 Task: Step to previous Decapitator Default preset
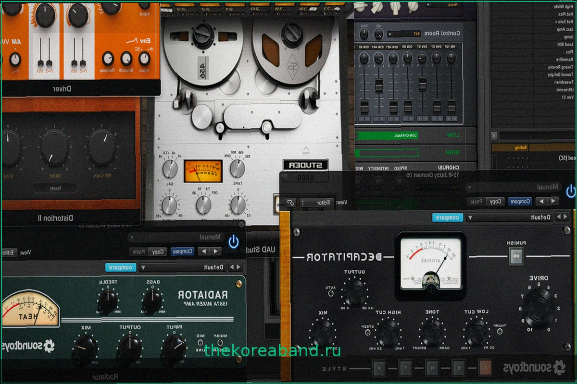click(x=565, y=217)
